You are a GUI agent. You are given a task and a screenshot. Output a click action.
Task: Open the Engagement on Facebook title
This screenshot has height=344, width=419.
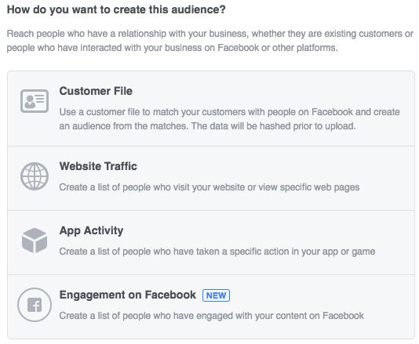[x=127, y=295]
